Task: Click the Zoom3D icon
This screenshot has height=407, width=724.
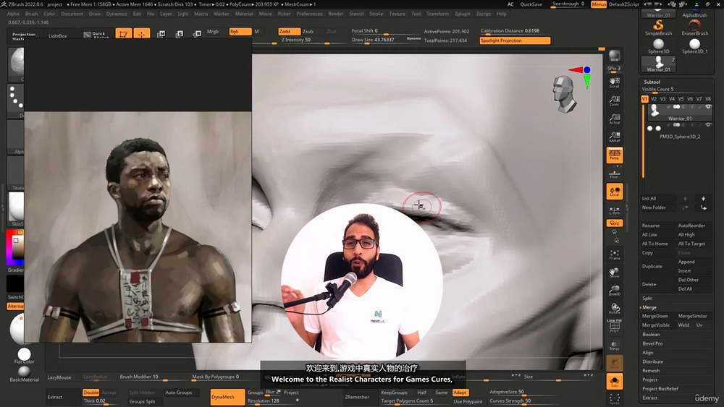Action: point(614,291)
